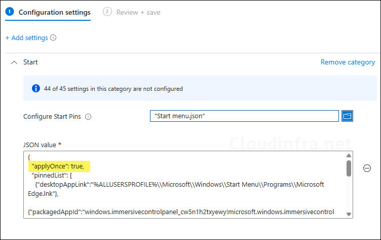Click the Start menu.json file name field
Image resolution: width=381 pixels, height=240 pixels.
click(x=244, y=116)
